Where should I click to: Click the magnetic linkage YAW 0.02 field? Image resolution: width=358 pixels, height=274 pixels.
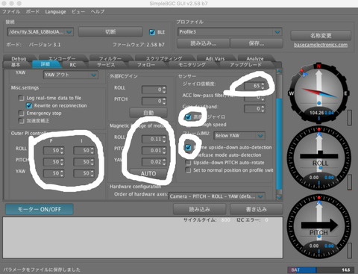pos(154,162)
